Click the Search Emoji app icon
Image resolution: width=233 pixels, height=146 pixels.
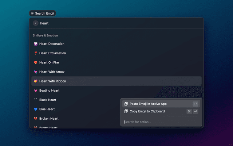[32, 14]
